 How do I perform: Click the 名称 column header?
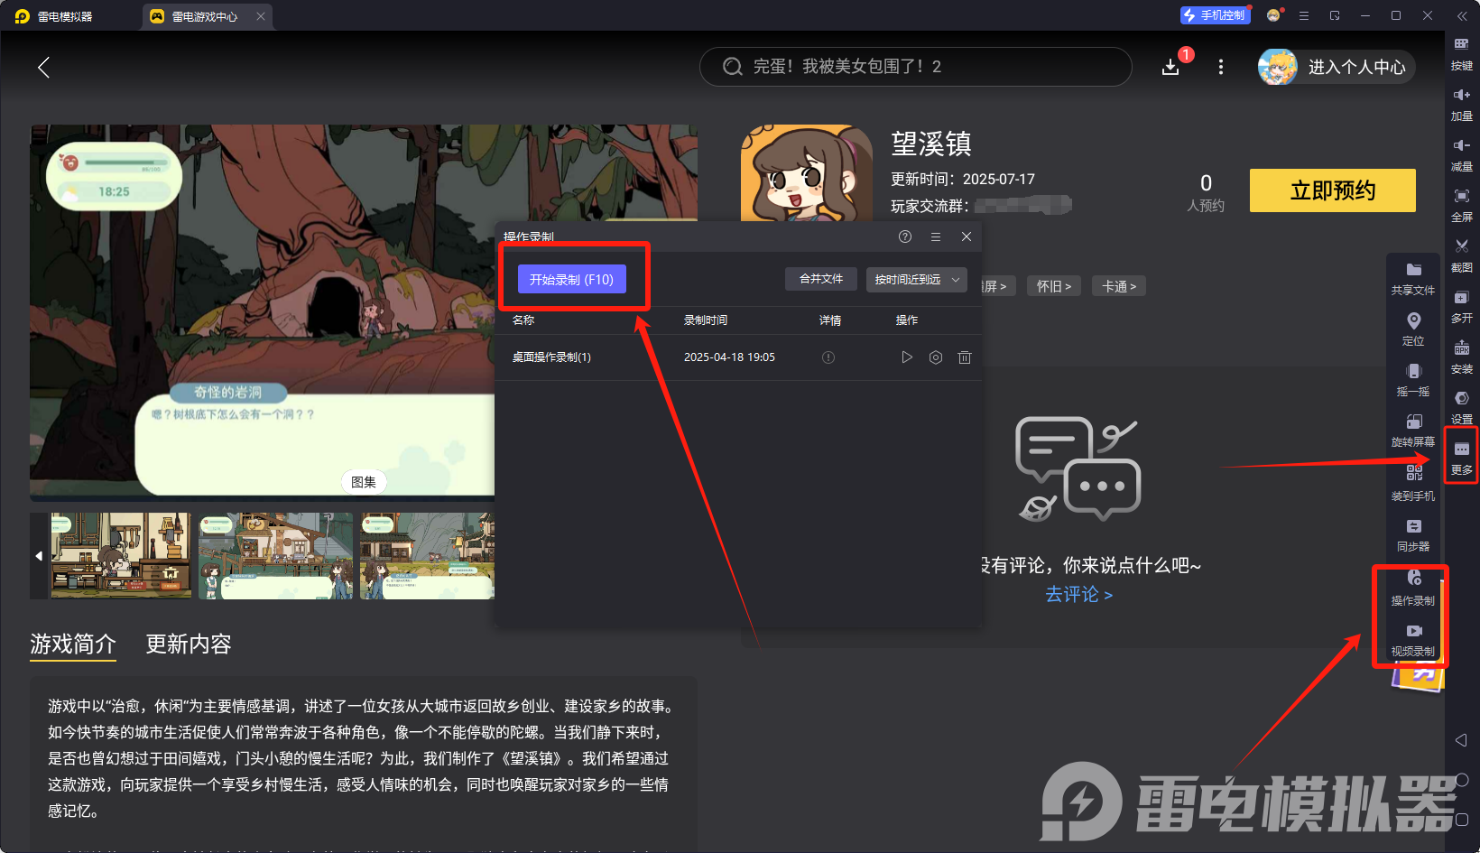pos(523,320)
